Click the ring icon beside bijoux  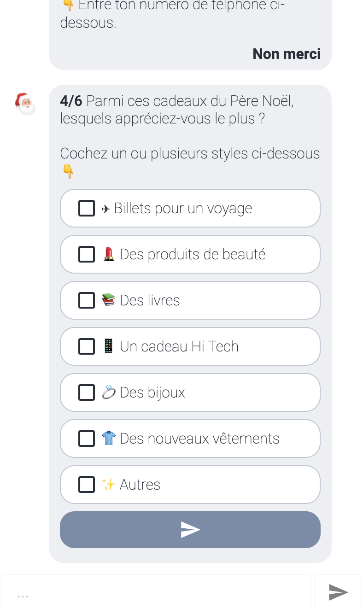109,392
